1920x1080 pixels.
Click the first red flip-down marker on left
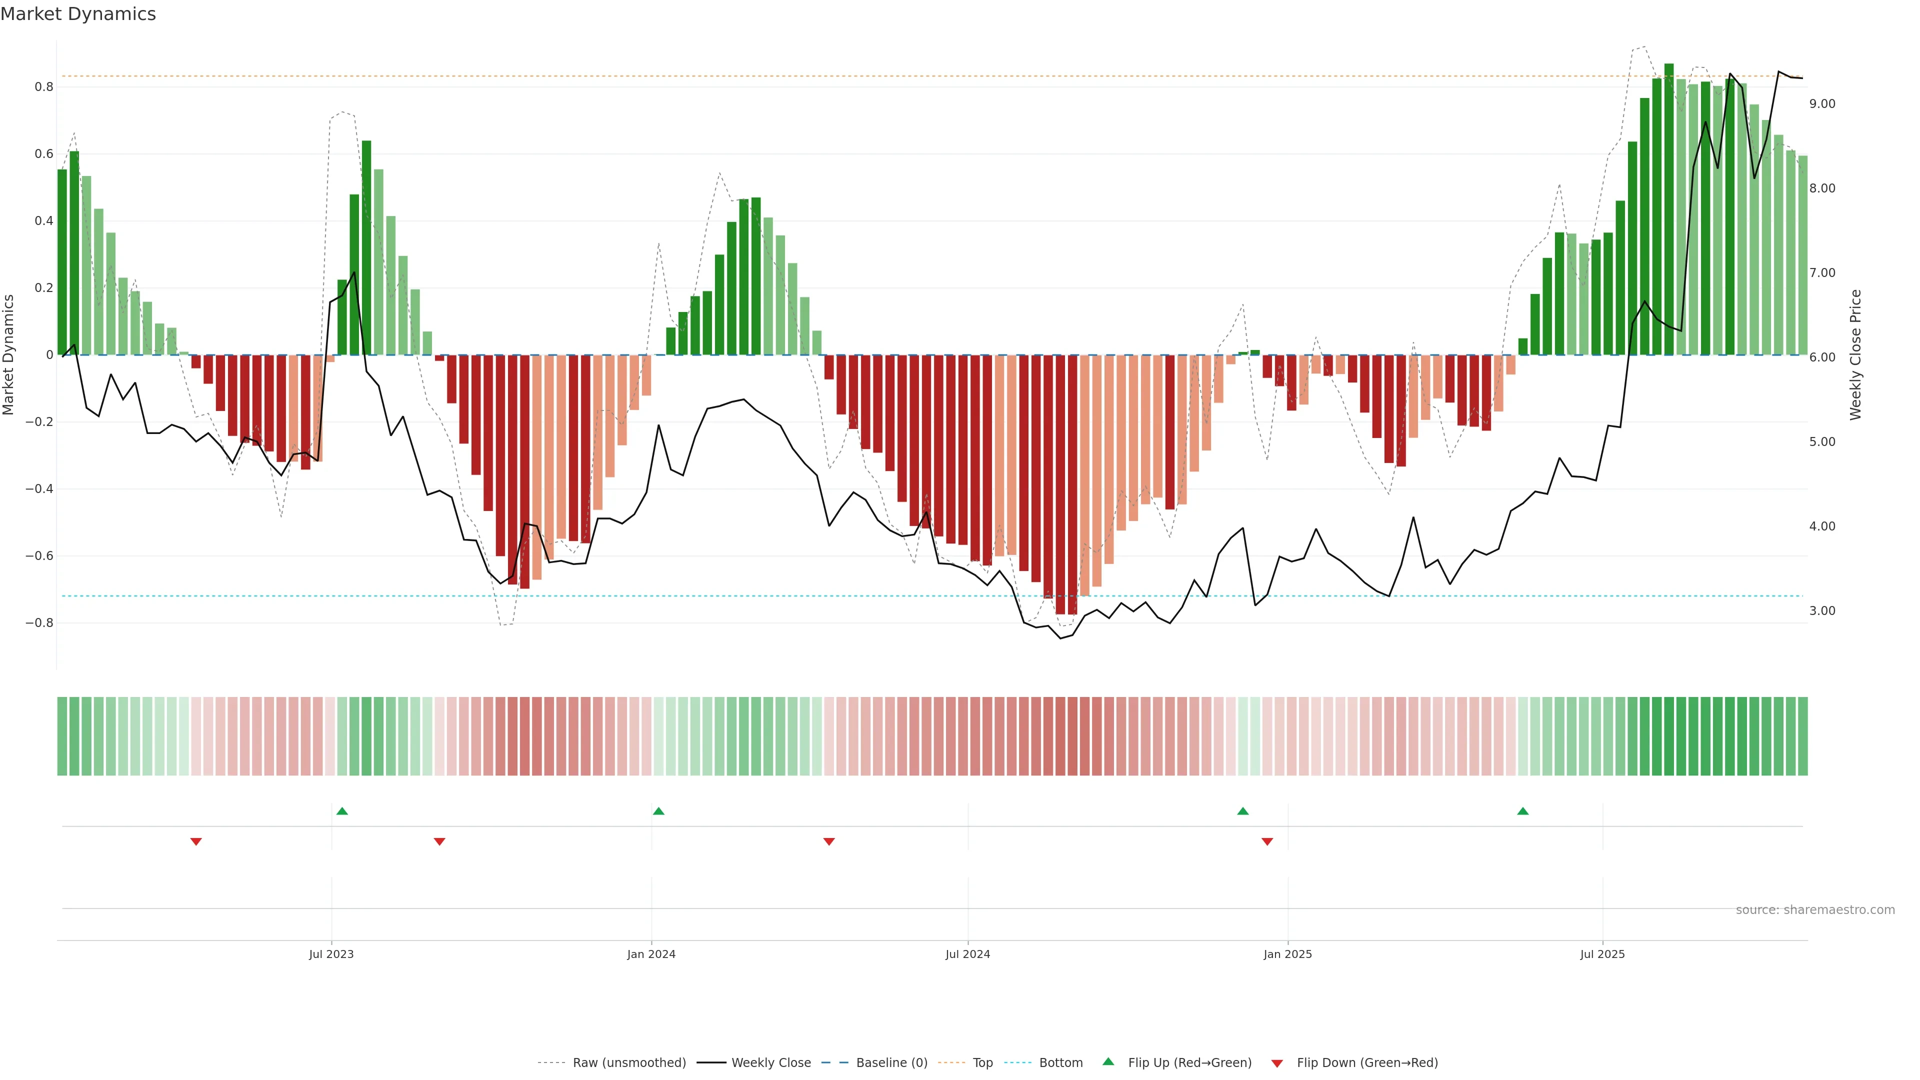(x=196, y=841)
